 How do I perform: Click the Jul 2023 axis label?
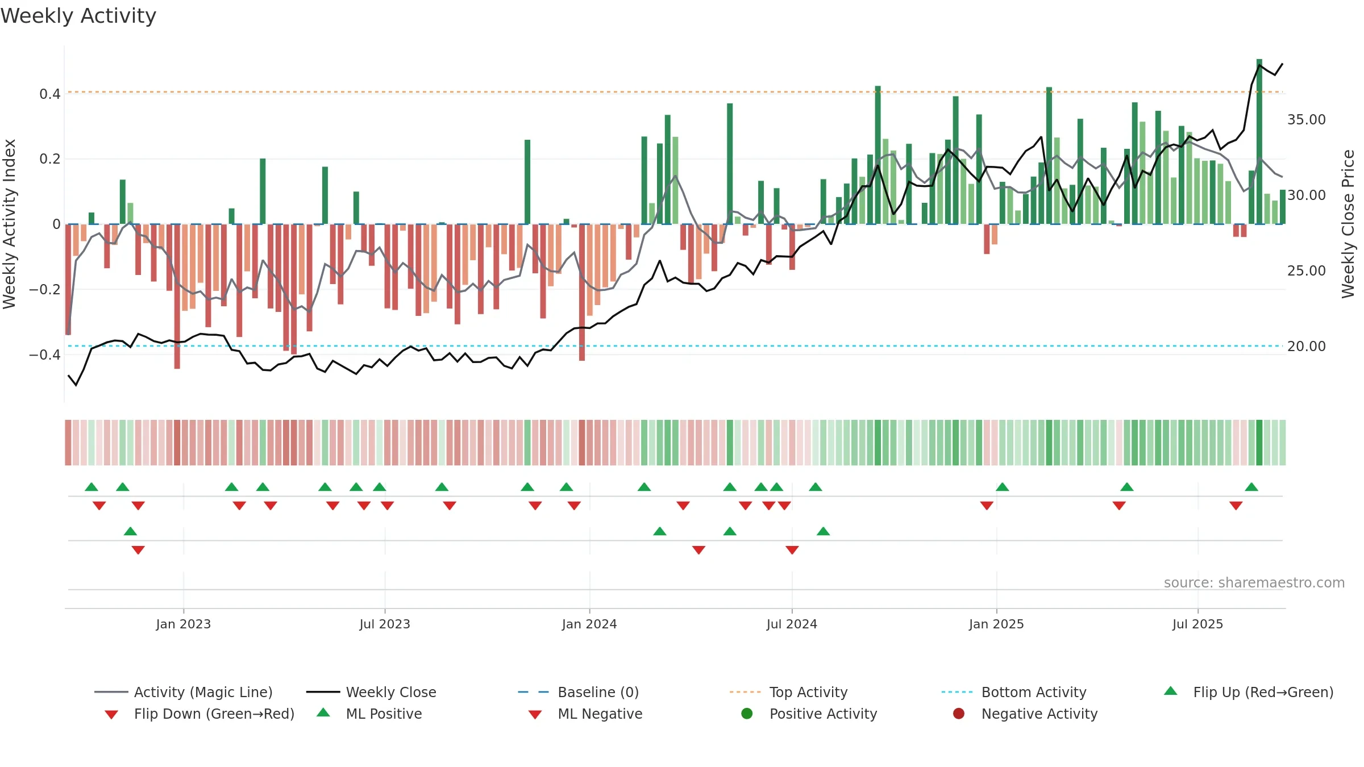click(385, 624)
